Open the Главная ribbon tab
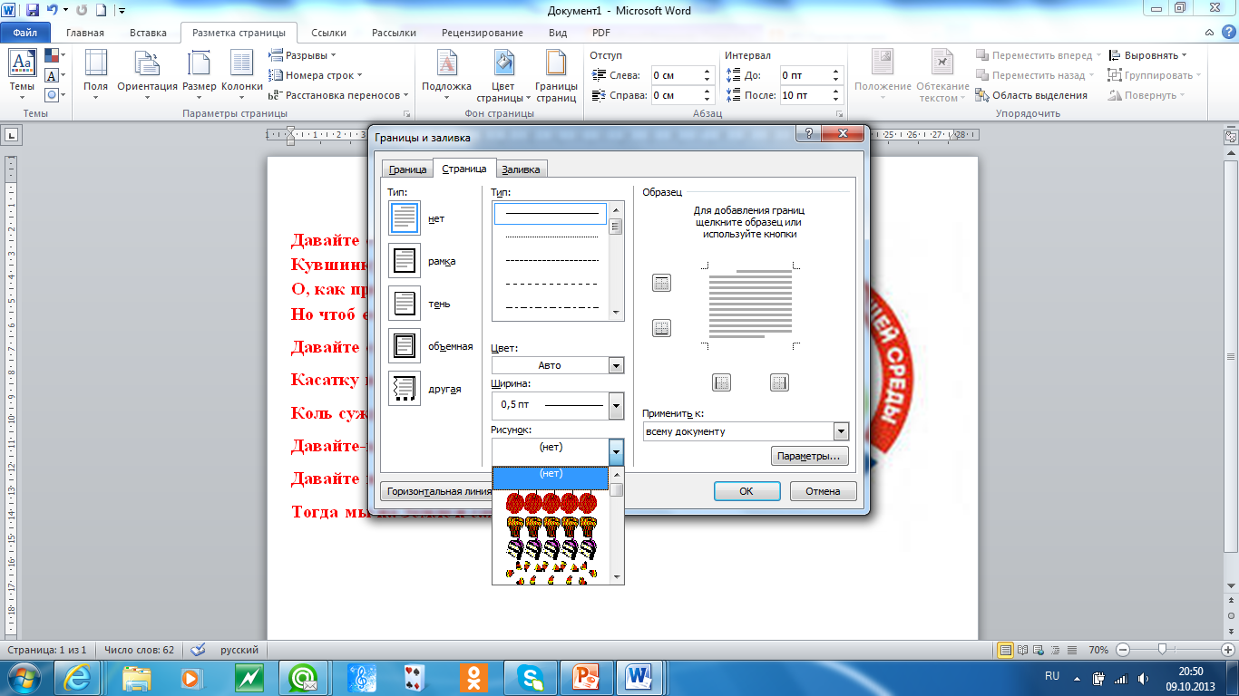The height and width of the screenshot is (696, 1239). 85,33
